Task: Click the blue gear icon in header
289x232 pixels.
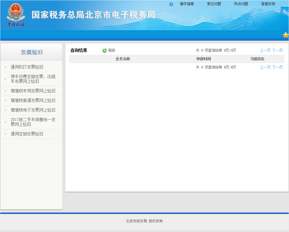Action: click(x=171, y=4)
